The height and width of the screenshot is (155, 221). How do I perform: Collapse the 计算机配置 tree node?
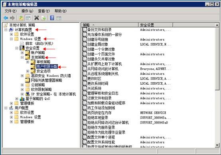point(6,30)
